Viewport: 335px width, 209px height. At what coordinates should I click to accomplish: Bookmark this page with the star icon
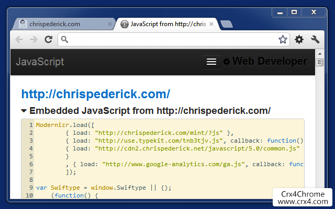coord(283,40)
